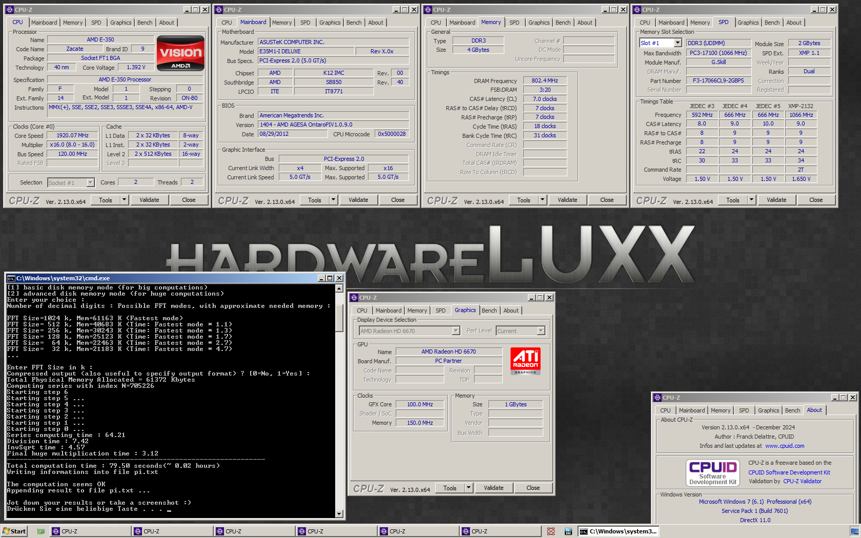Click the GFX Core 100.0 MHz value
861x538 pixels.
coord(420,404)
